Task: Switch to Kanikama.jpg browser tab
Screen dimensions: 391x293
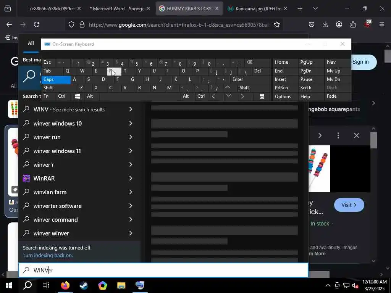Action: (257, 9)
